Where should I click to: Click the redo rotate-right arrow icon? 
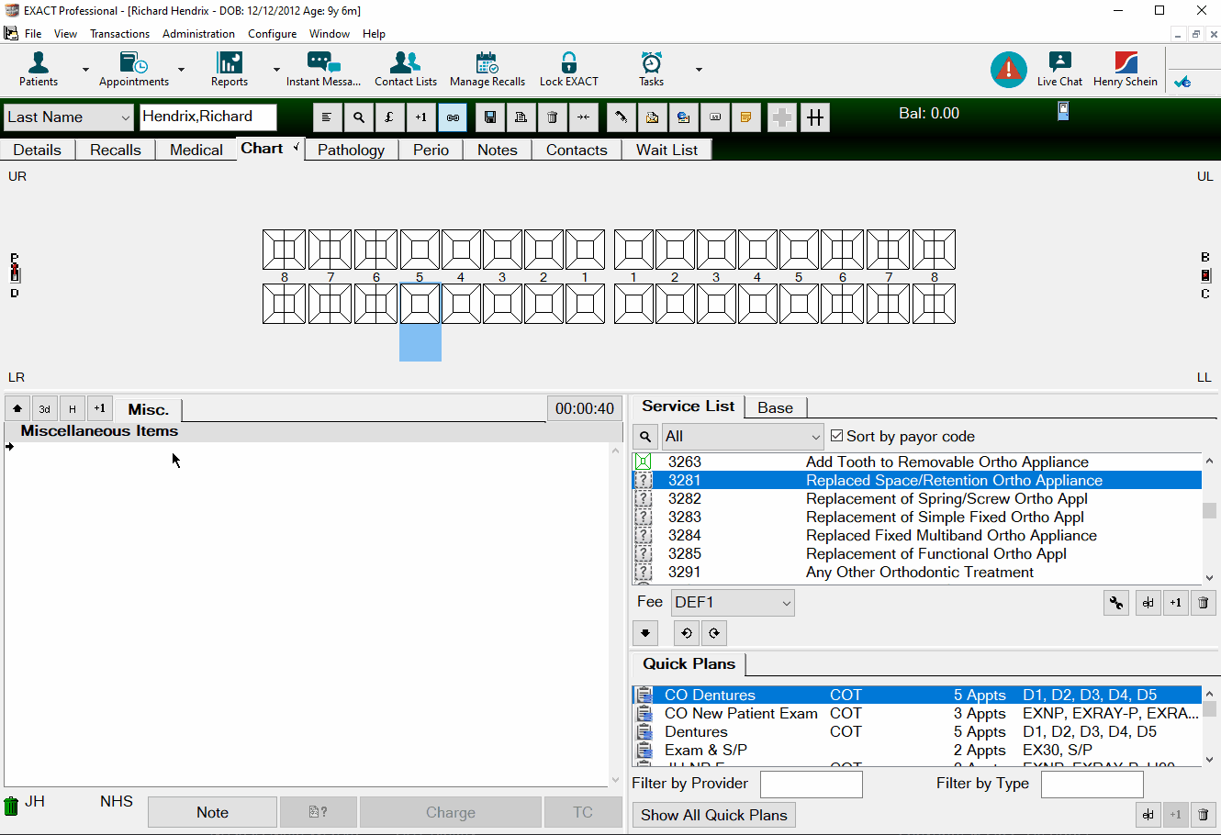tap(714, 633)
